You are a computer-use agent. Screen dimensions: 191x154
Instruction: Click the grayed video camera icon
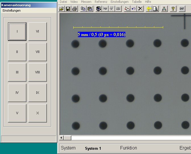point(112,9)
